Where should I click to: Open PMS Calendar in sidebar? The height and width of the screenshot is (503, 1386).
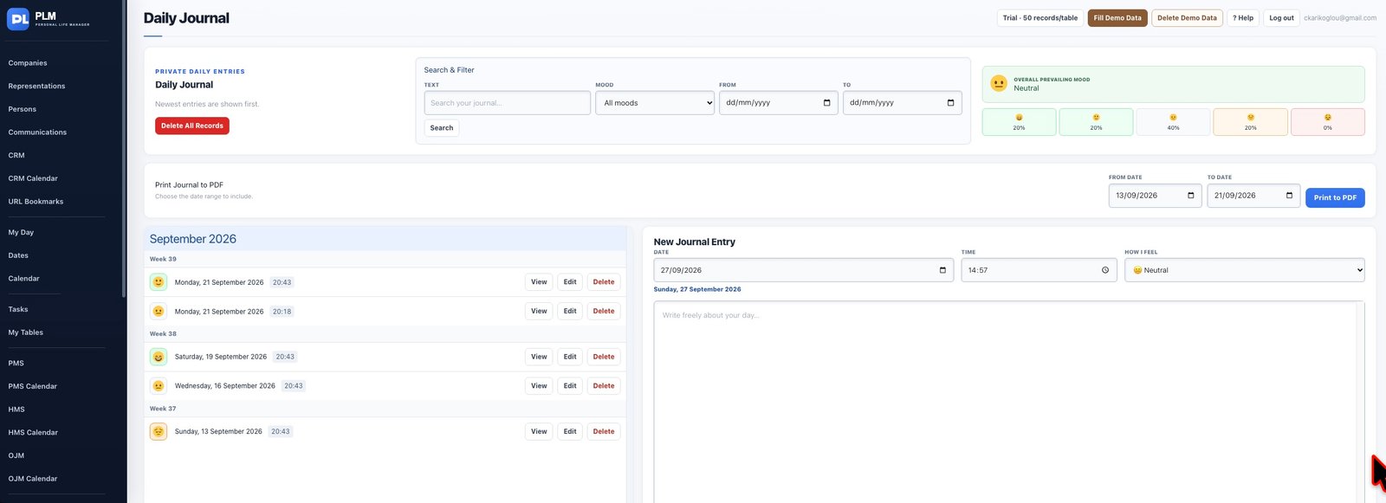(33, 386)
